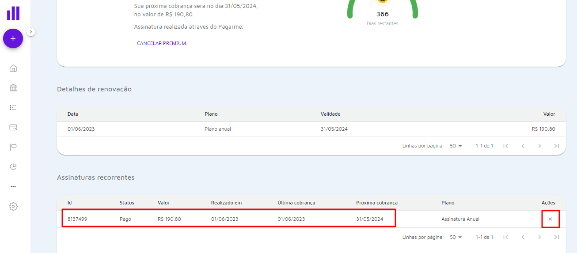Open rows-per-page dropdown in Detalhes de renovação

pos(456,146)
